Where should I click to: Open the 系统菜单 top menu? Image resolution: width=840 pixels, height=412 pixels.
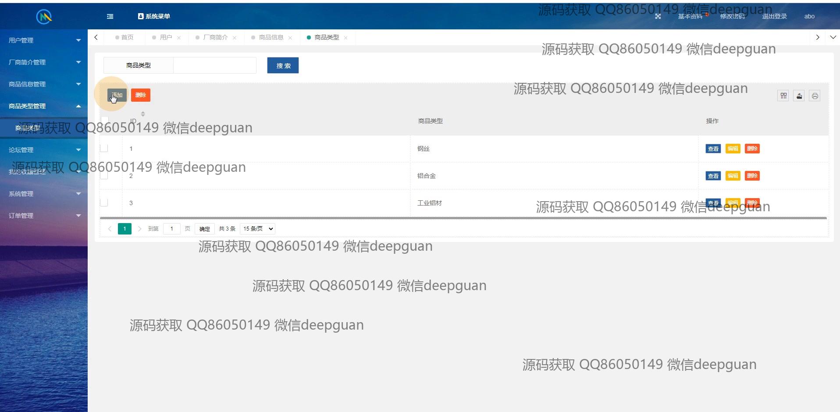pyautogui.click(x=154, y=16)
